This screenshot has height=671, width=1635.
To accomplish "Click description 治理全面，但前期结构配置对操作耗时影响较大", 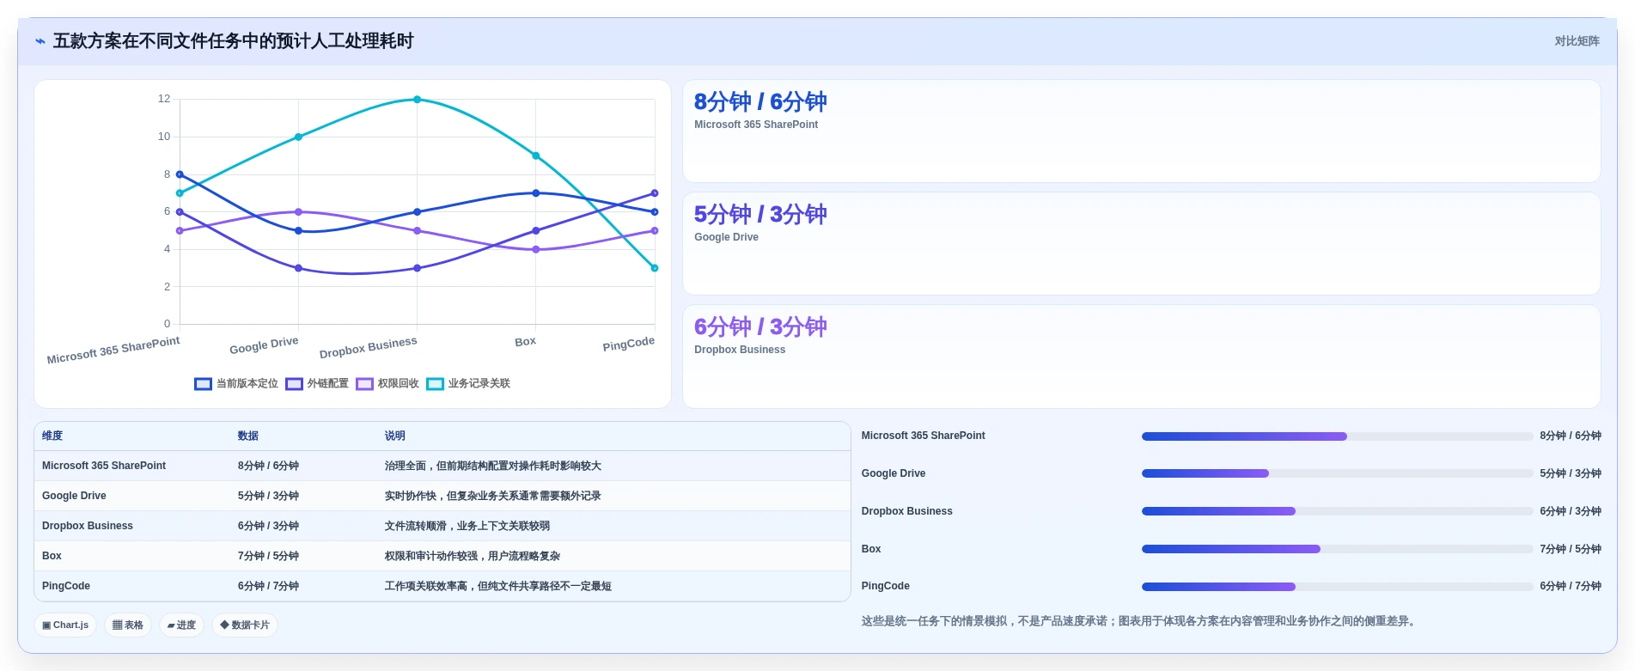I will (493, 466).
